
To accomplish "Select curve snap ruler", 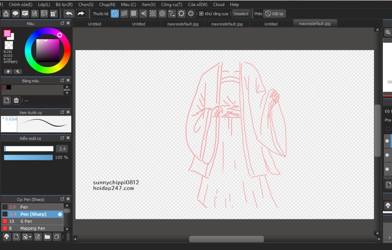I will (x=172, y=13).
